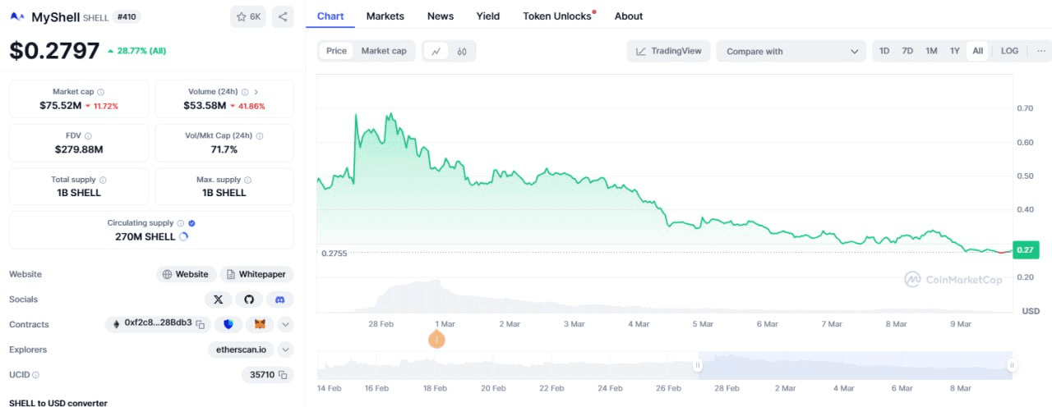The image size is (1052, 407).
Task: Show Market cap info tooltip icon
Action: [x=101, y=92]
